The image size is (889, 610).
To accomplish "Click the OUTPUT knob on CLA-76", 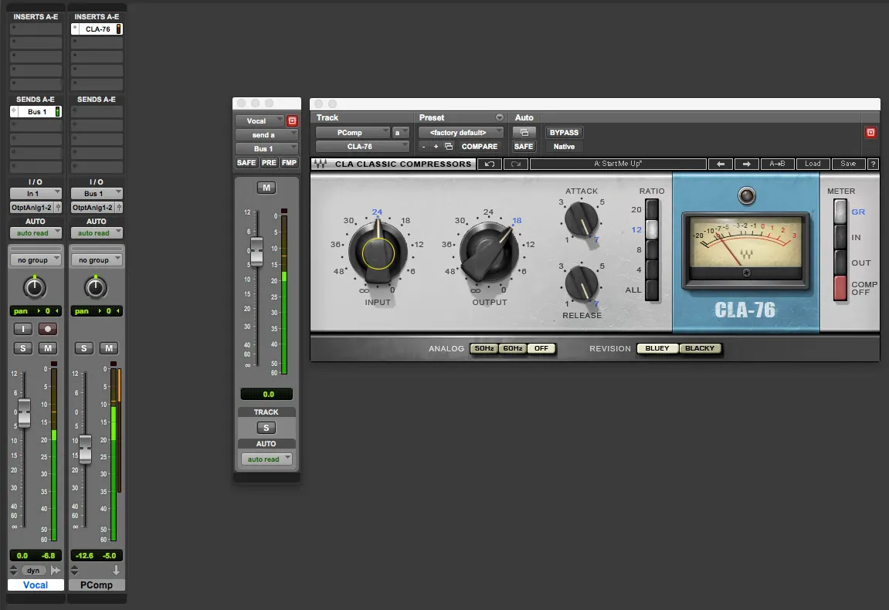I will tap(489, 252).
